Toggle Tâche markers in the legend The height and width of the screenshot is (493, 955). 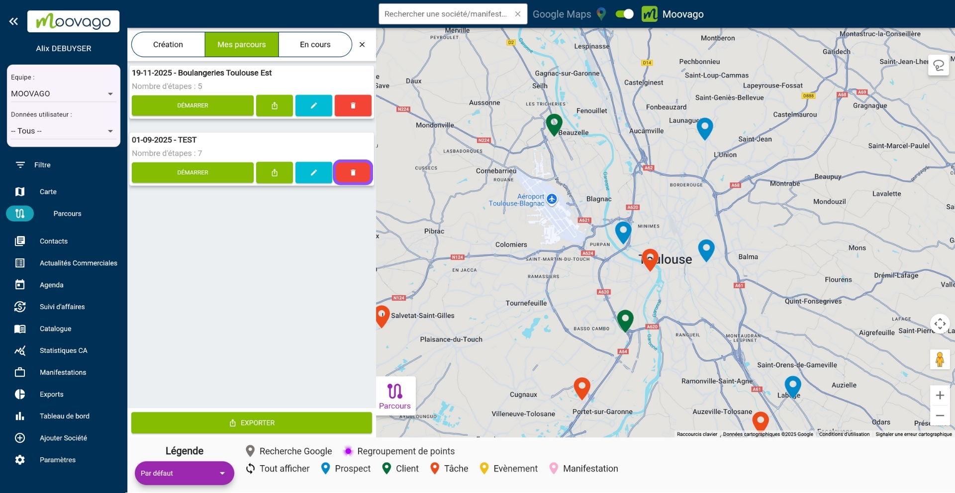tap(450, 469)
